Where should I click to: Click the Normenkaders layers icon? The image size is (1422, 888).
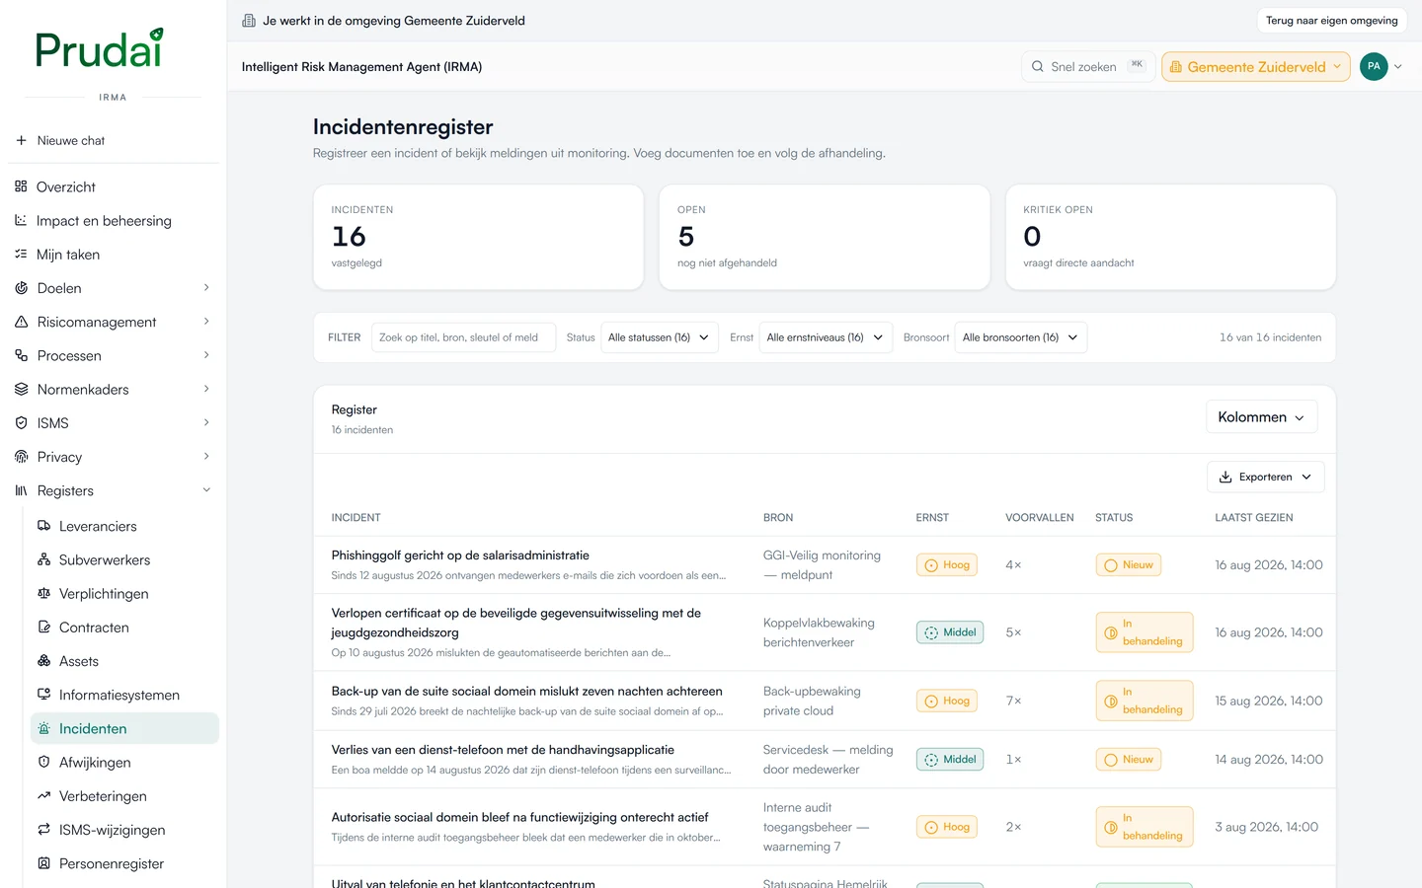coord(21,389)
